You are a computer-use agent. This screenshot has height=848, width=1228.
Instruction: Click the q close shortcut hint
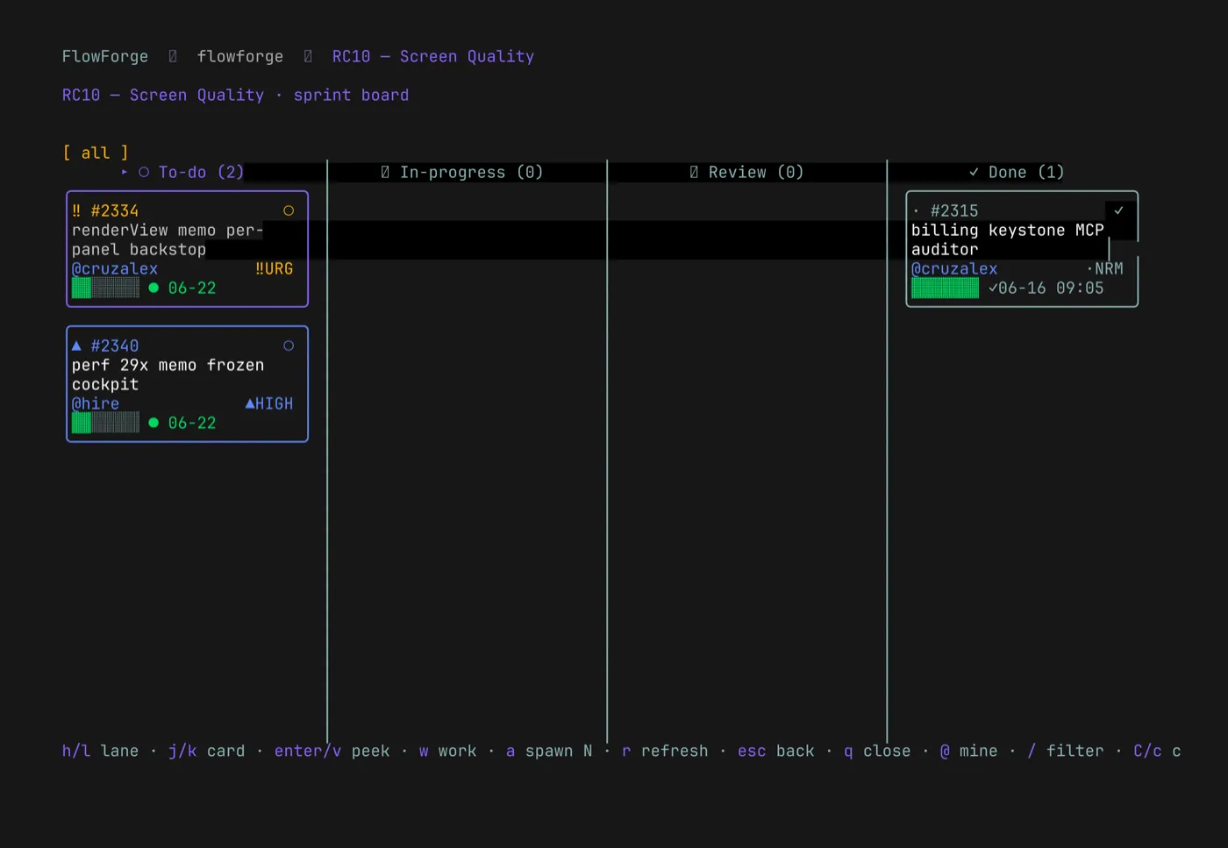pos(877,751)
